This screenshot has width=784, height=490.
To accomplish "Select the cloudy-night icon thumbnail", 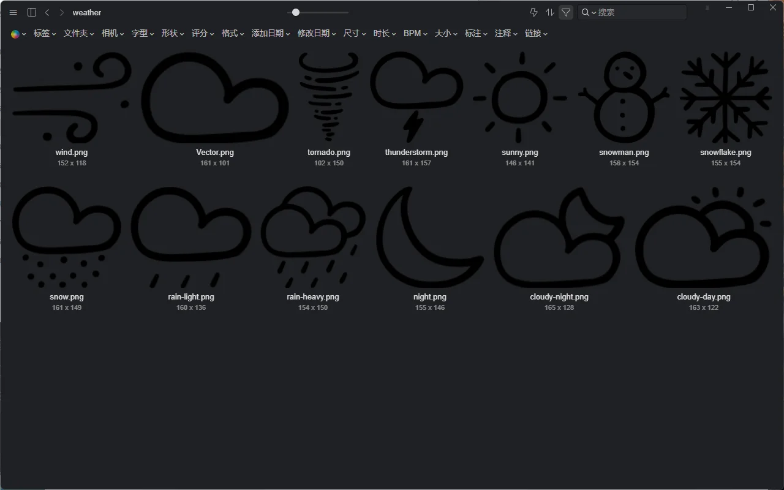I will point(559,238).
